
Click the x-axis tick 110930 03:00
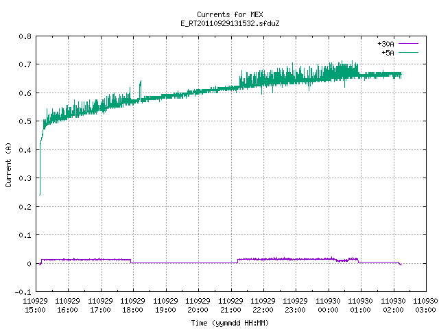pos(425,306)
